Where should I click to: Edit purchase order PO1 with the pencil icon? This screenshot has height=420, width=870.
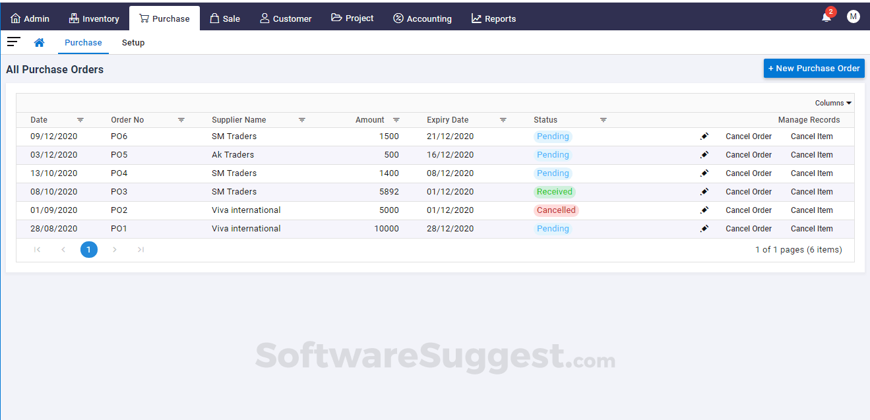pyautogui.click(x=704, y=228)
